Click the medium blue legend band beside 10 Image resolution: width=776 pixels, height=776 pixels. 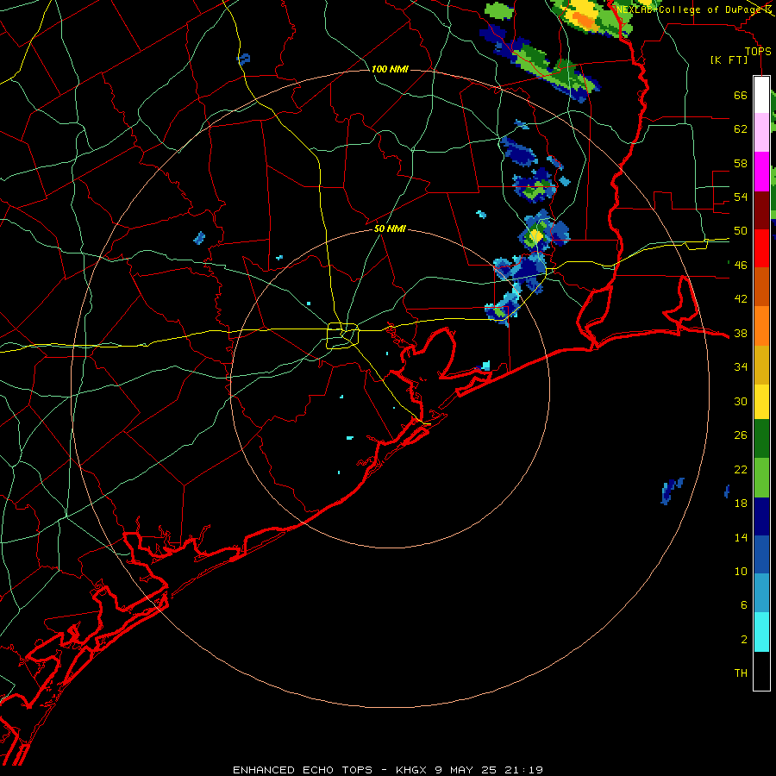click(x=761, y=554)
